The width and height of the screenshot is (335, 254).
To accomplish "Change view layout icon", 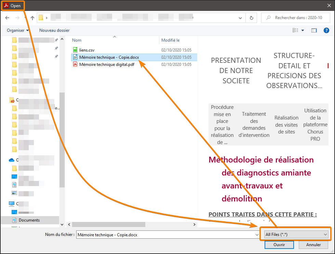I will (x=295, y=30).
